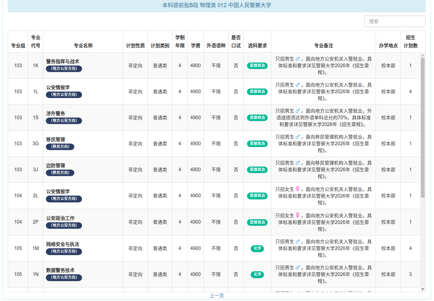Click the major code 1M cell
Screen dimensions: 434x301
(35, 248)
